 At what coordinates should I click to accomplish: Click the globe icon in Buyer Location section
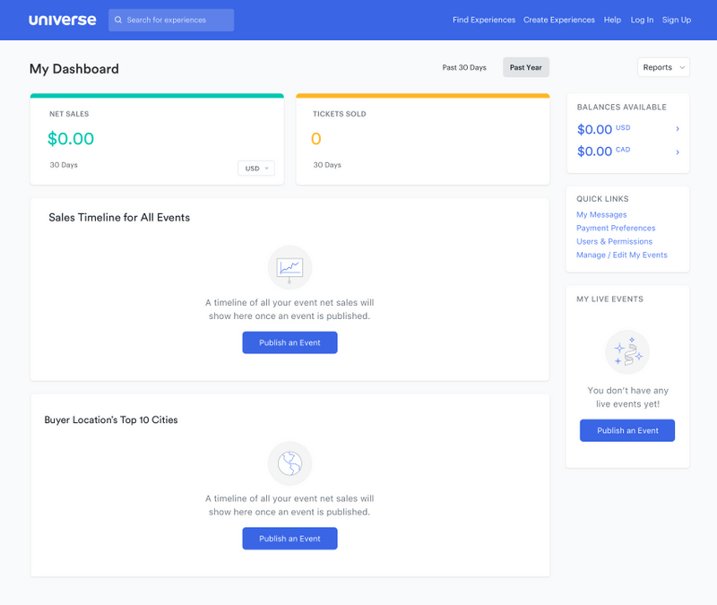tap(289, 462)
